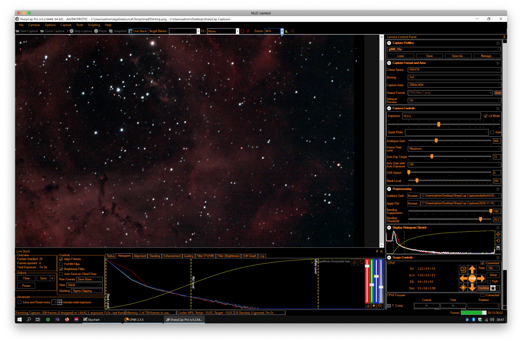Click the Save As... profile button
Viewport: 522px width, 343px height.
458,56
